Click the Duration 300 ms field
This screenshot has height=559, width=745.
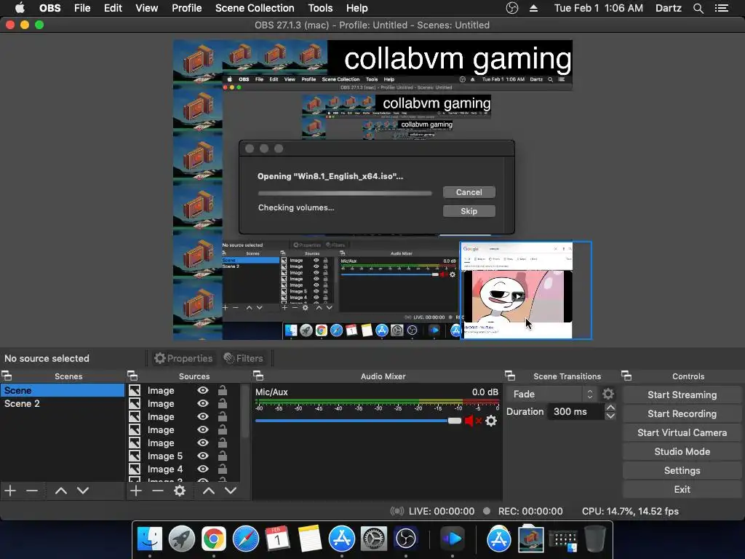tap(576, 412)
